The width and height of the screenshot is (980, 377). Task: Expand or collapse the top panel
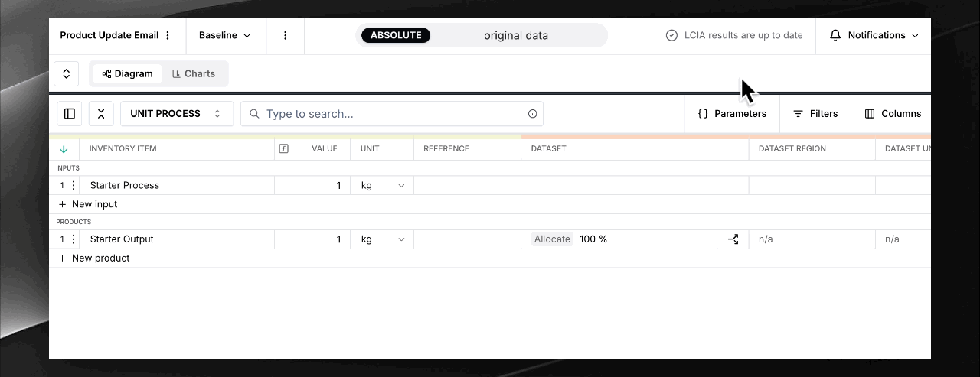point(67,73)
